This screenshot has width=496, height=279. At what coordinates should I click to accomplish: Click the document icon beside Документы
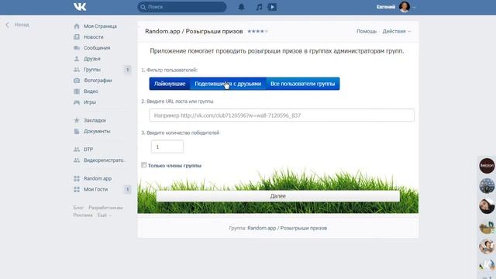coord(77,131)
